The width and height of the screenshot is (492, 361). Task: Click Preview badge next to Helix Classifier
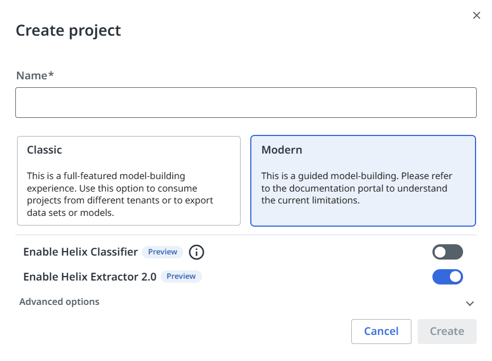pos(162,252)
